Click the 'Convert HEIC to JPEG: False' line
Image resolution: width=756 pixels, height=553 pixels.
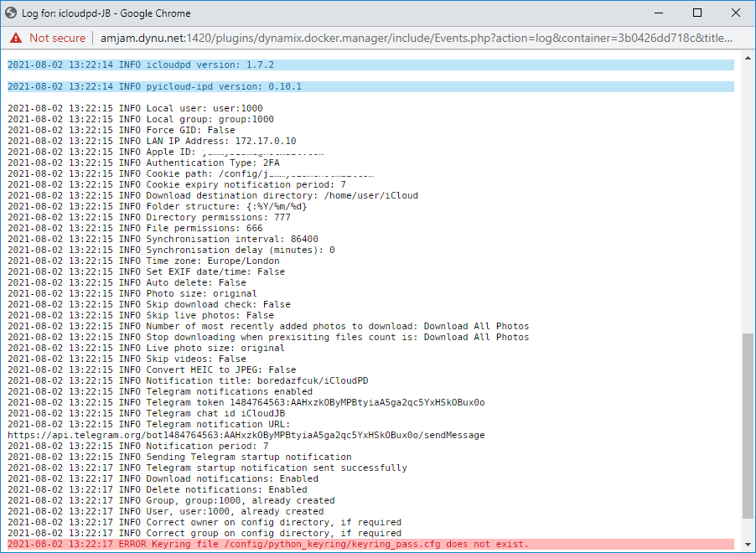(152, 370)
